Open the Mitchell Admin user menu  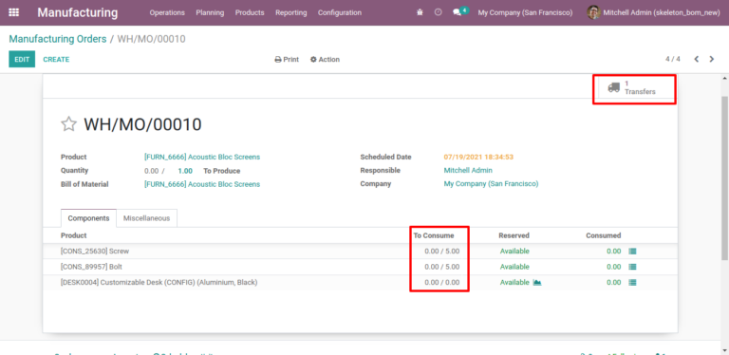click(x=653, y=12)
